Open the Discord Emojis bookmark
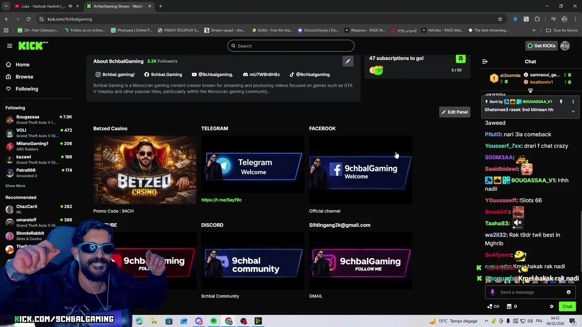This screenshot has width=582, height=327. [x=318, y=30]
